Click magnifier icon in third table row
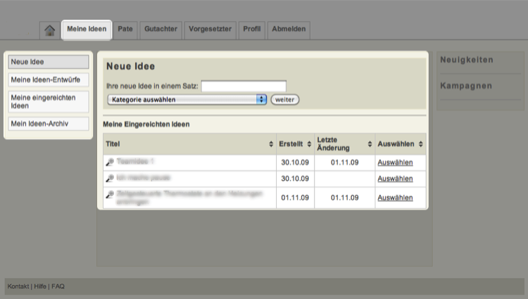The width and height of the screenshot is (528, 299). pyautogui.click(x=110, y=194)
